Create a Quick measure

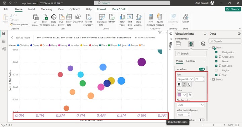coord(160,20)
